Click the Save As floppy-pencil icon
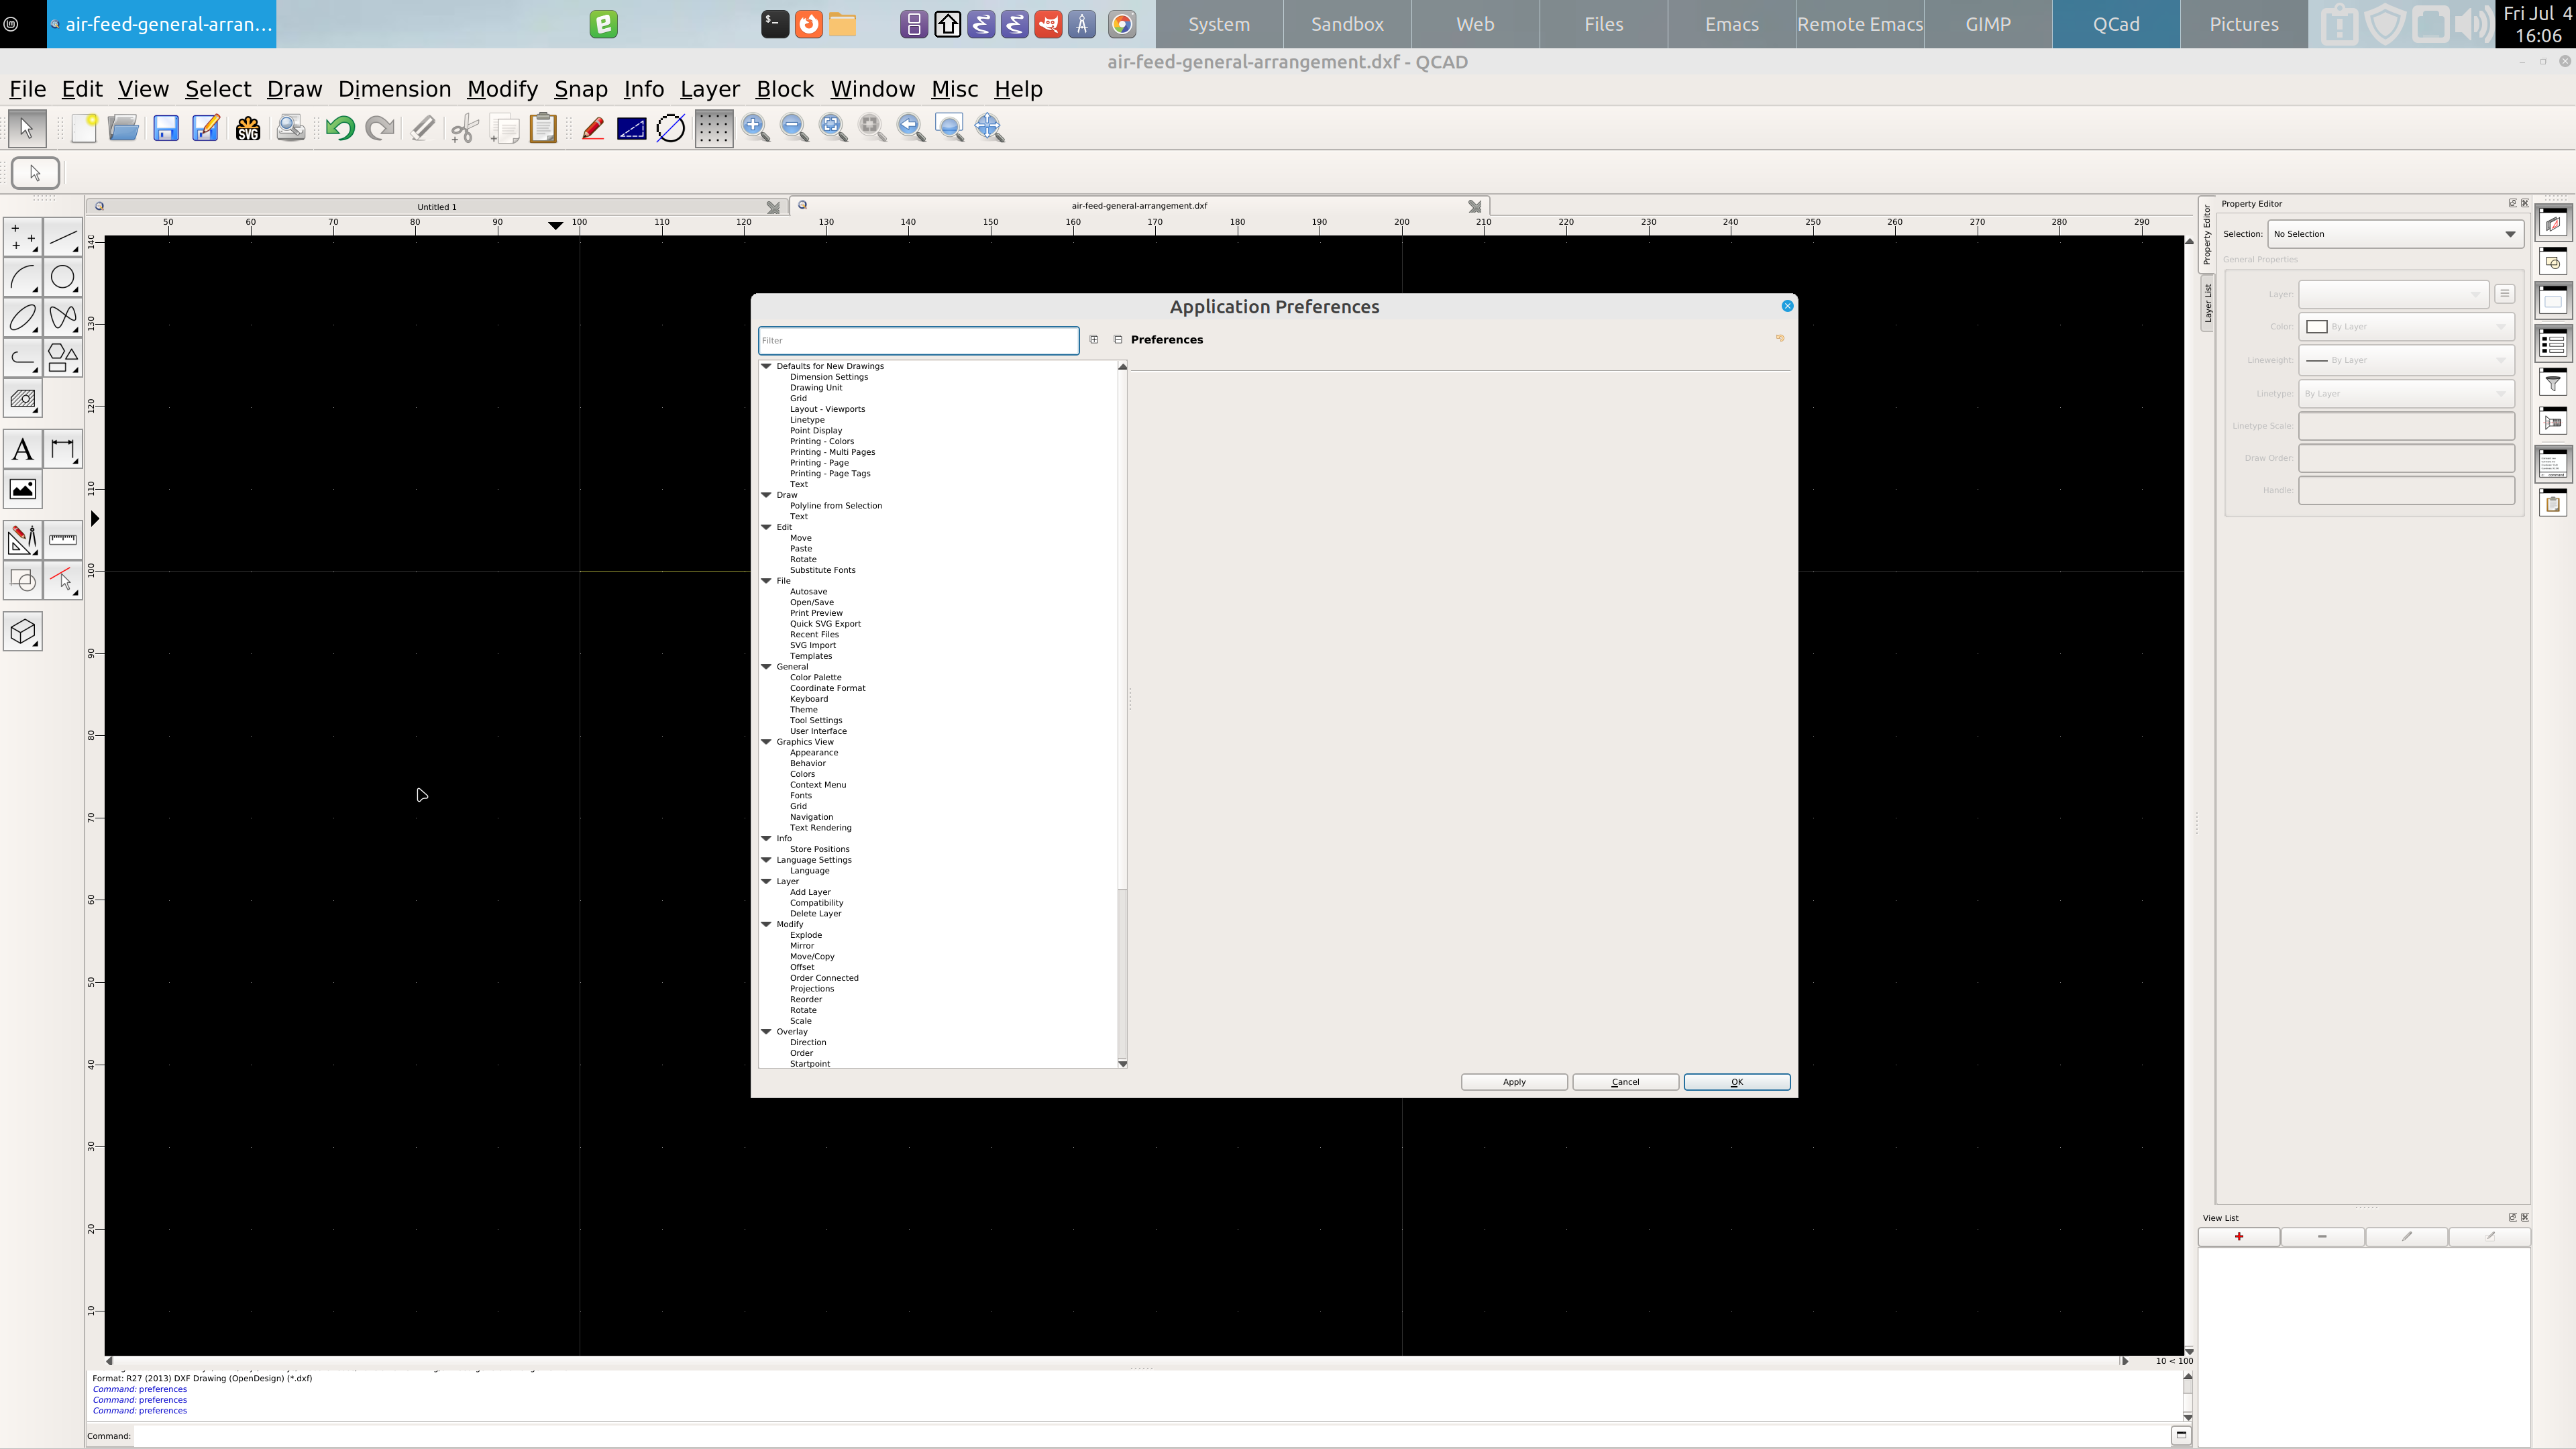 (x=206, y=128)
